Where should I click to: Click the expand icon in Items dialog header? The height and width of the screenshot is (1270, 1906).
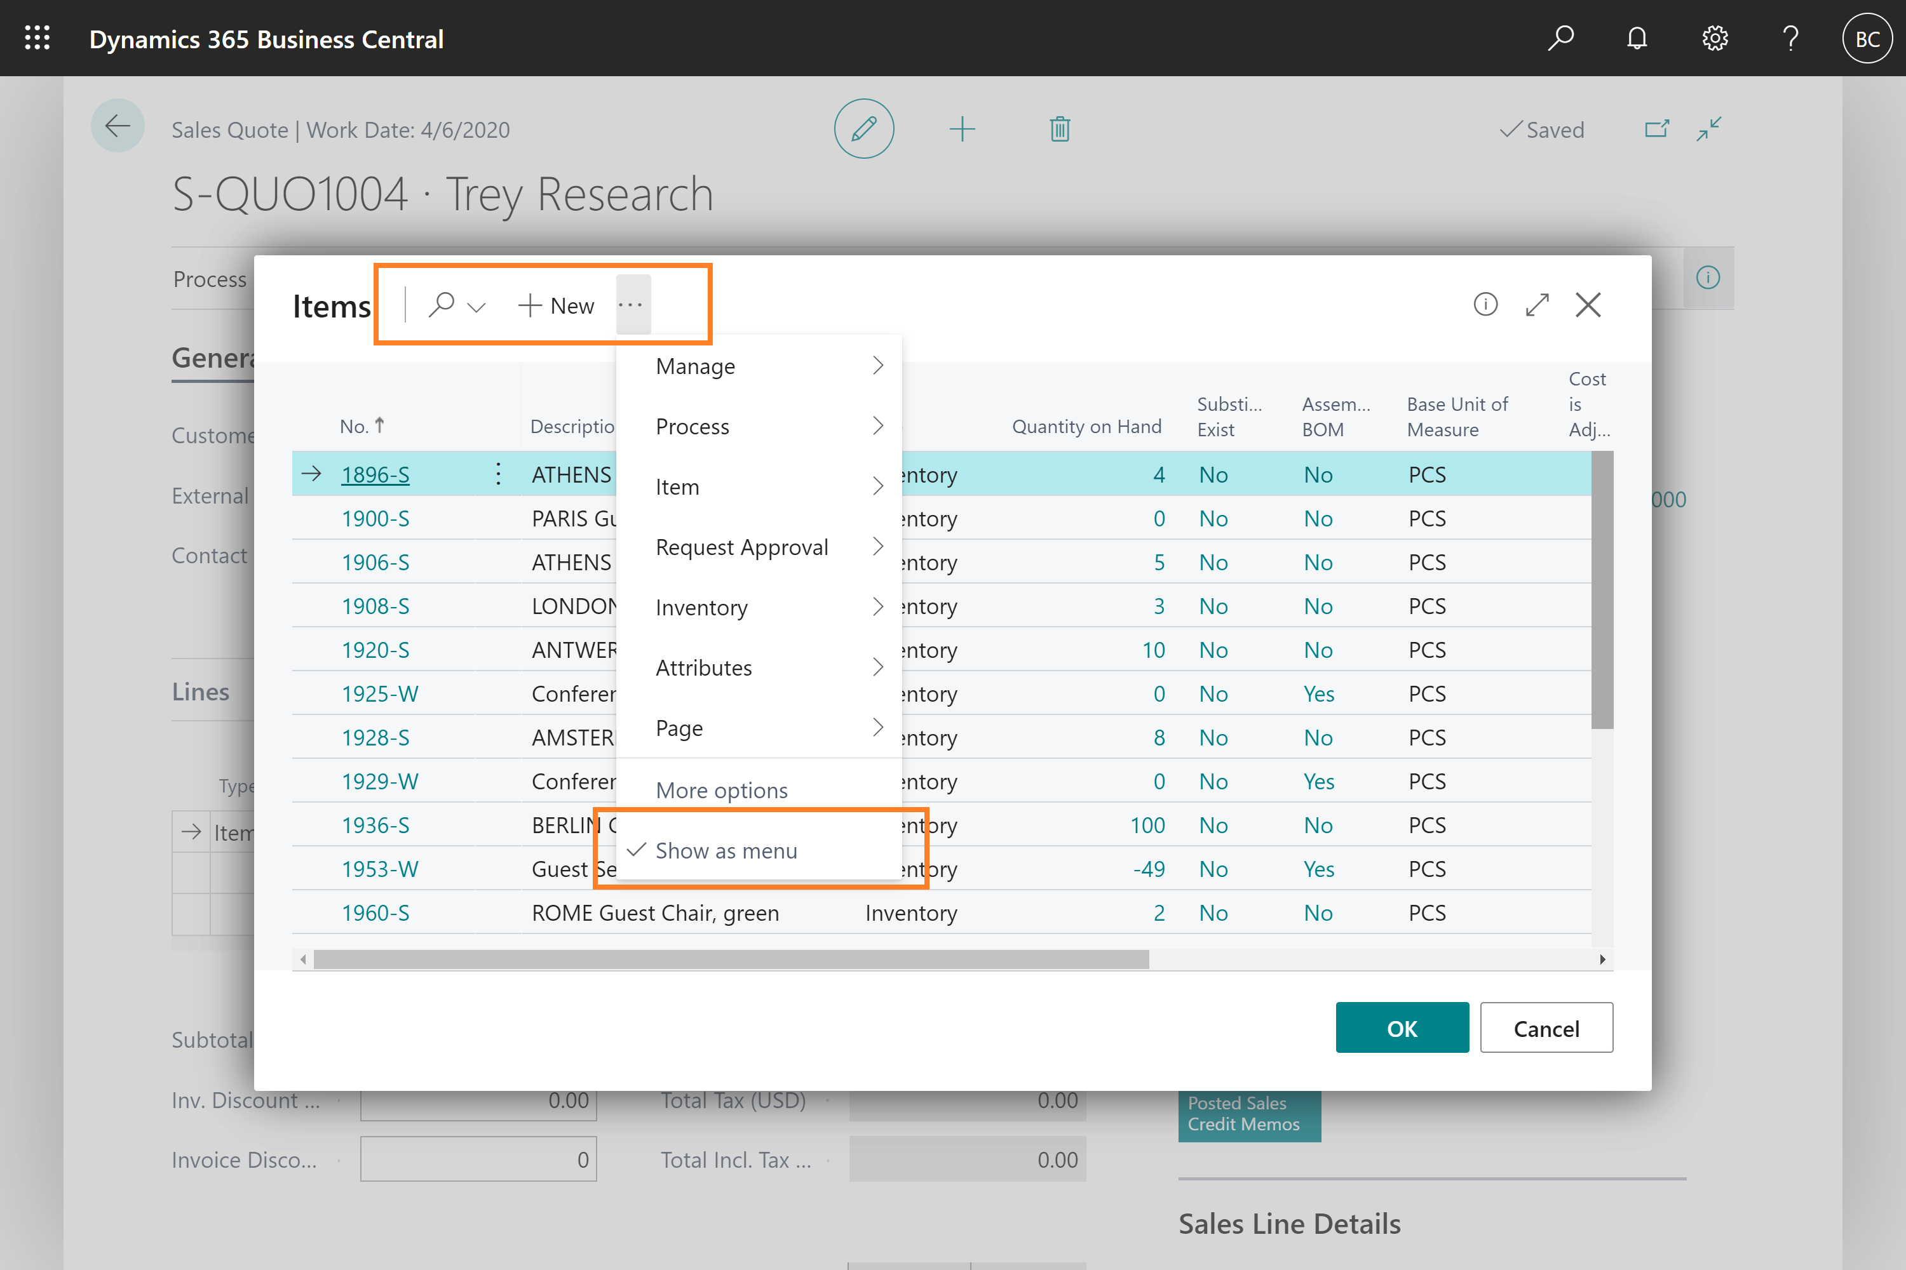tap(1536, 305)
